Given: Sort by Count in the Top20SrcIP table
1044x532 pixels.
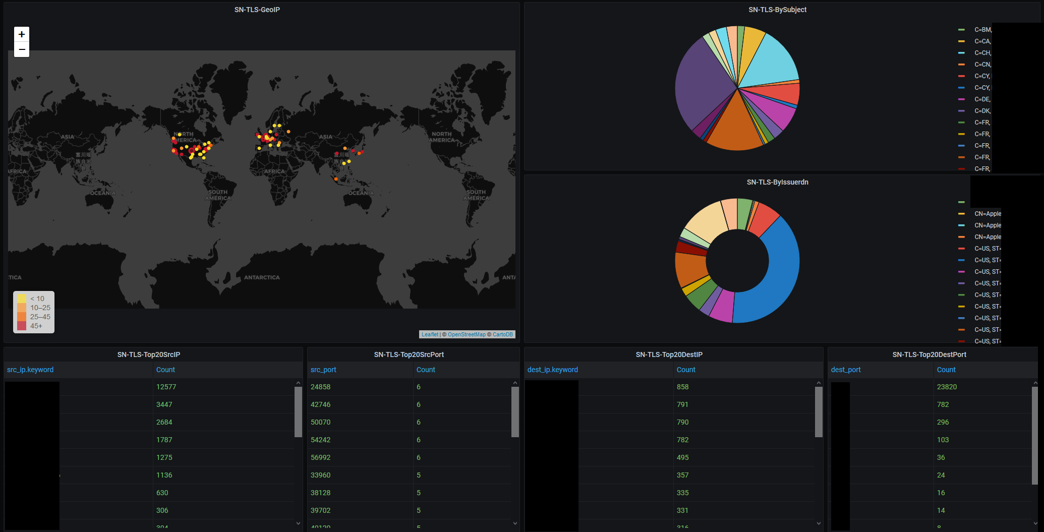Looking at the screenshot, I should point(165,370).
